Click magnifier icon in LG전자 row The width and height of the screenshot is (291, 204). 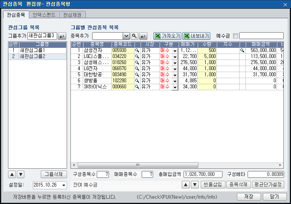137,69
